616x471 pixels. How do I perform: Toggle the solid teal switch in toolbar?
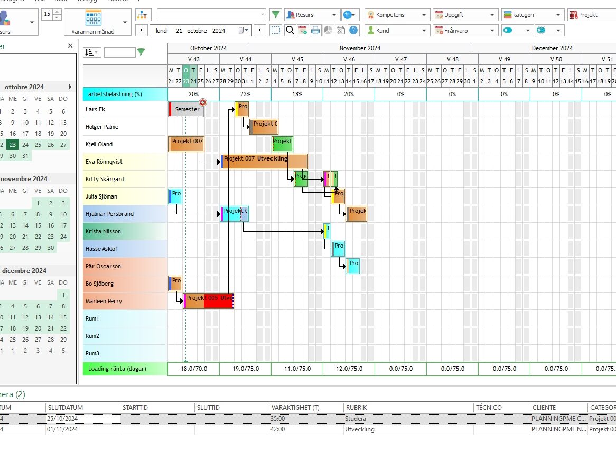pos(508,30)
